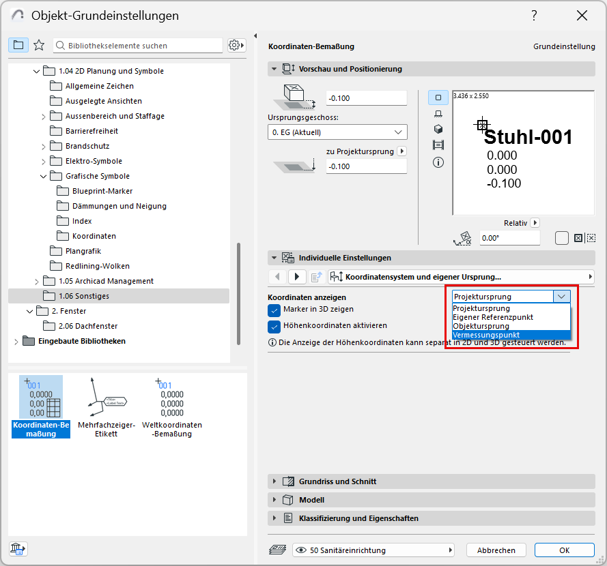
Task: Switch to folder view of library
Action: [18, 45]
